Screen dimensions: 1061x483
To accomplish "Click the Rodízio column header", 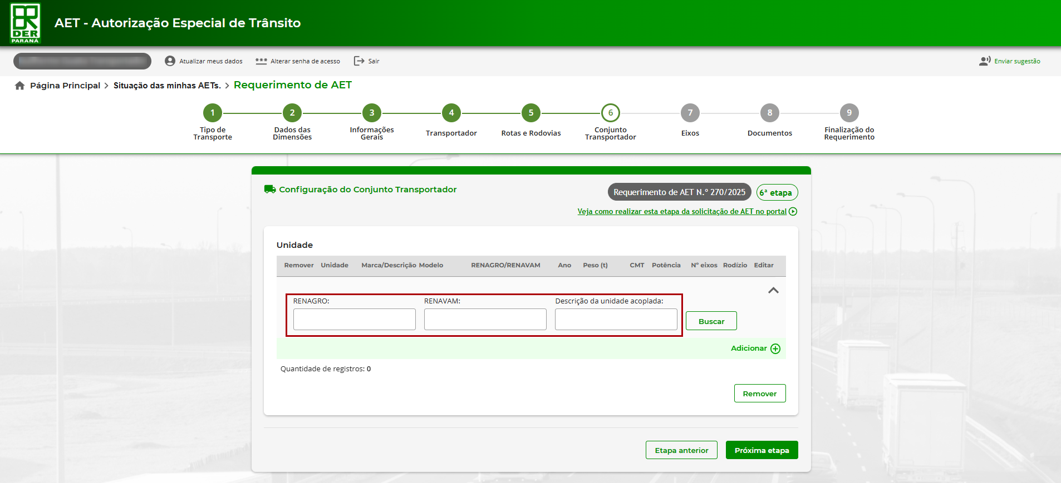I will point(735,266).
